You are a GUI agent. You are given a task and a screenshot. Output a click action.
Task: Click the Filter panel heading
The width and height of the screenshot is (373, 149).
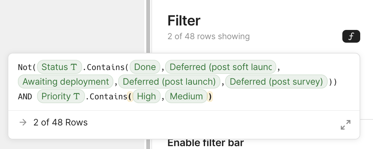coord(184,21)
